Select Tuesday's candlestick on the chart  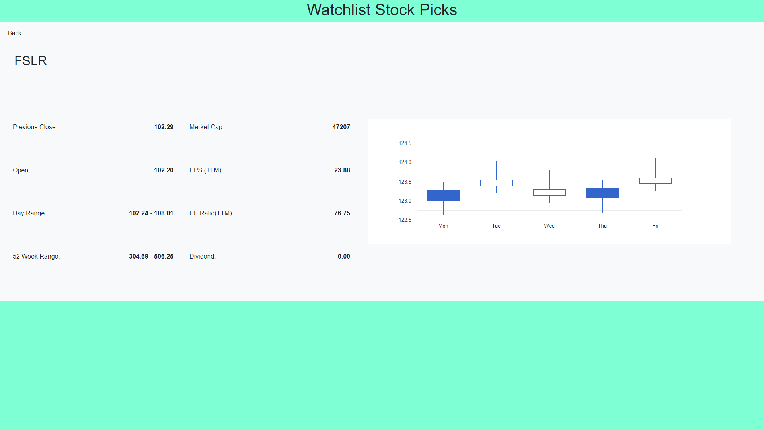tap(496, 183)
